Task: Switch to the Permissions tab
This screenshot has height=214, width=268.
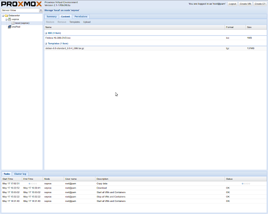Action: point(81,17)
